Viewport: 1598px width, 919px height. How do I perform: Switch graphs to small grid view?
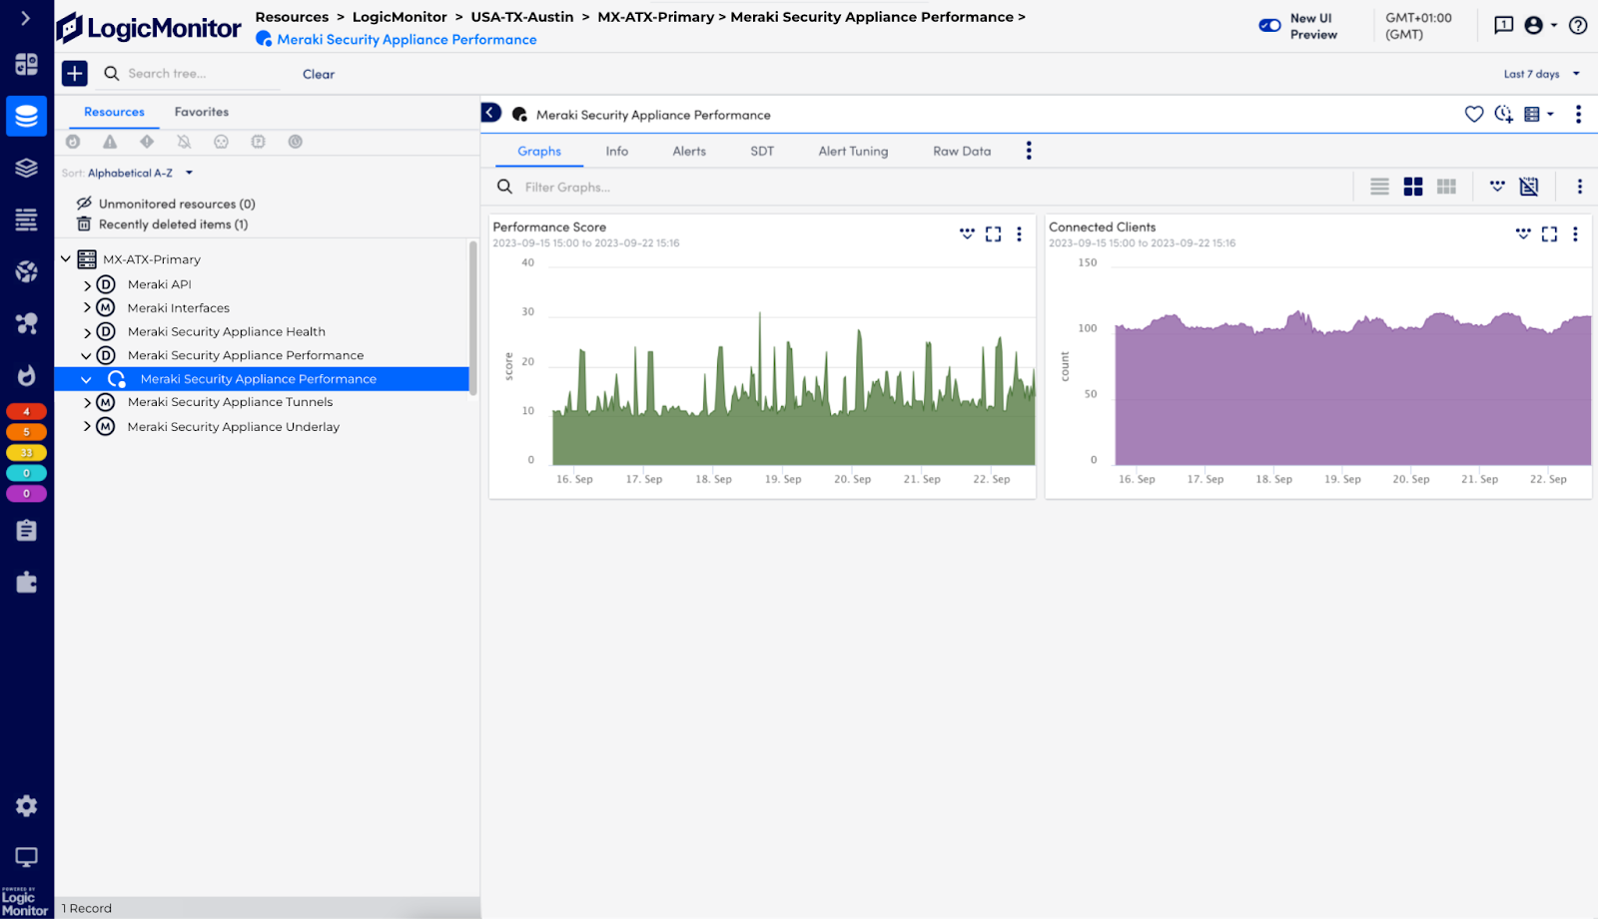tap(1445, 186)
